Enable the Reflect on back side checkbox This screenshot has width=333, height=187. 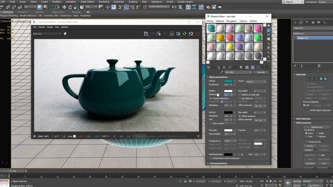(x=240, y=95)
